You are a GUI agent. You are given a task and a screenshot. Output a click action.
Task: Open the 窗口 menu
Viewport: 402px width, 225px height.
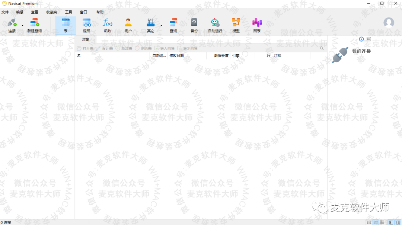[83, 12]
